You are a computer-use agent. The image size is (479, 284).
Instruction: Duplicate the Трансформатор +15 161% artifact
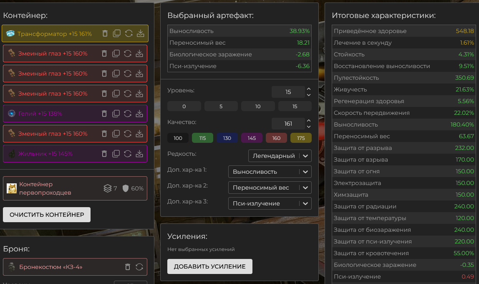tap(117, 33)
